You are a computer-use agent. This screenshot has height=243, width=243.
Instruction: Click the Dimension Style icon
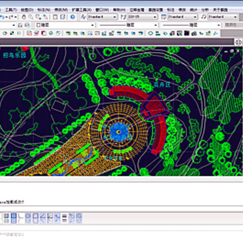tap(124, 17)
